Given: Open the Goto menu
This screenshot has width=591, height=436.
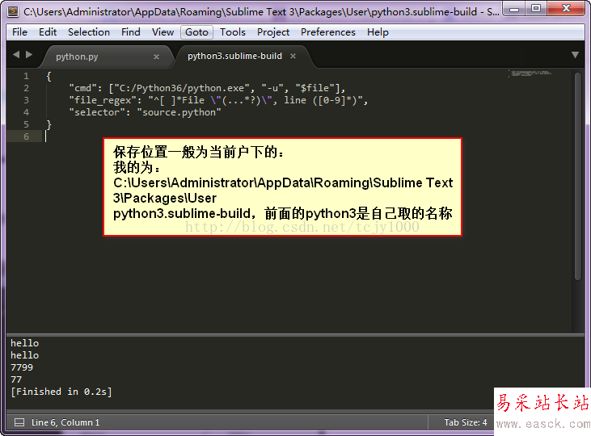Looking at the screenshot, I should [x=196, y=32].
